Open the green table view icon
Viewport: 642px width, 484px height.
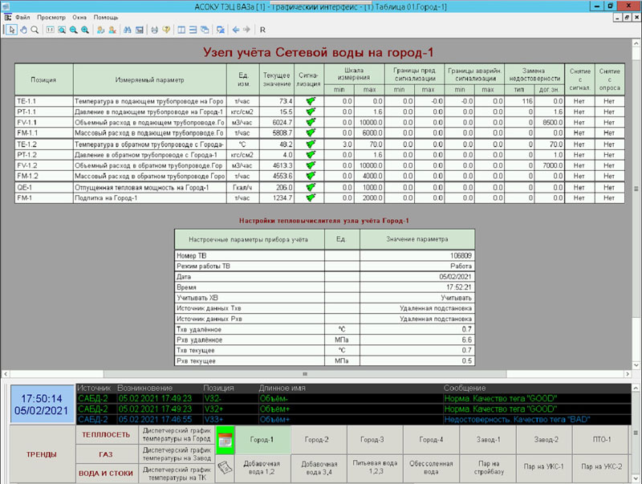(x=226, y=440)
